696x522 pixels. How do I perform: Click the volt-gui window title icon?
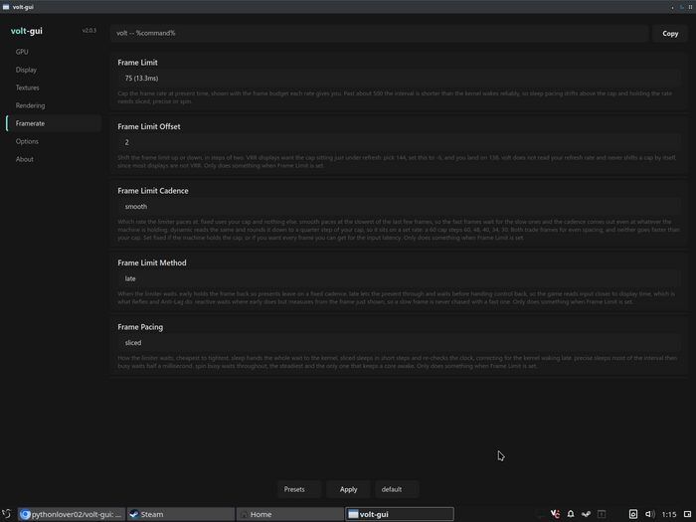point(6,7)
